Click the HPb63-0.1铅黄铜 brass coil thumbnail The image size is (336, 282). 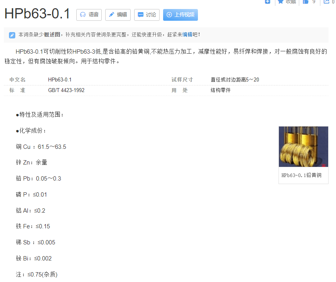click(x=303, y=146)
